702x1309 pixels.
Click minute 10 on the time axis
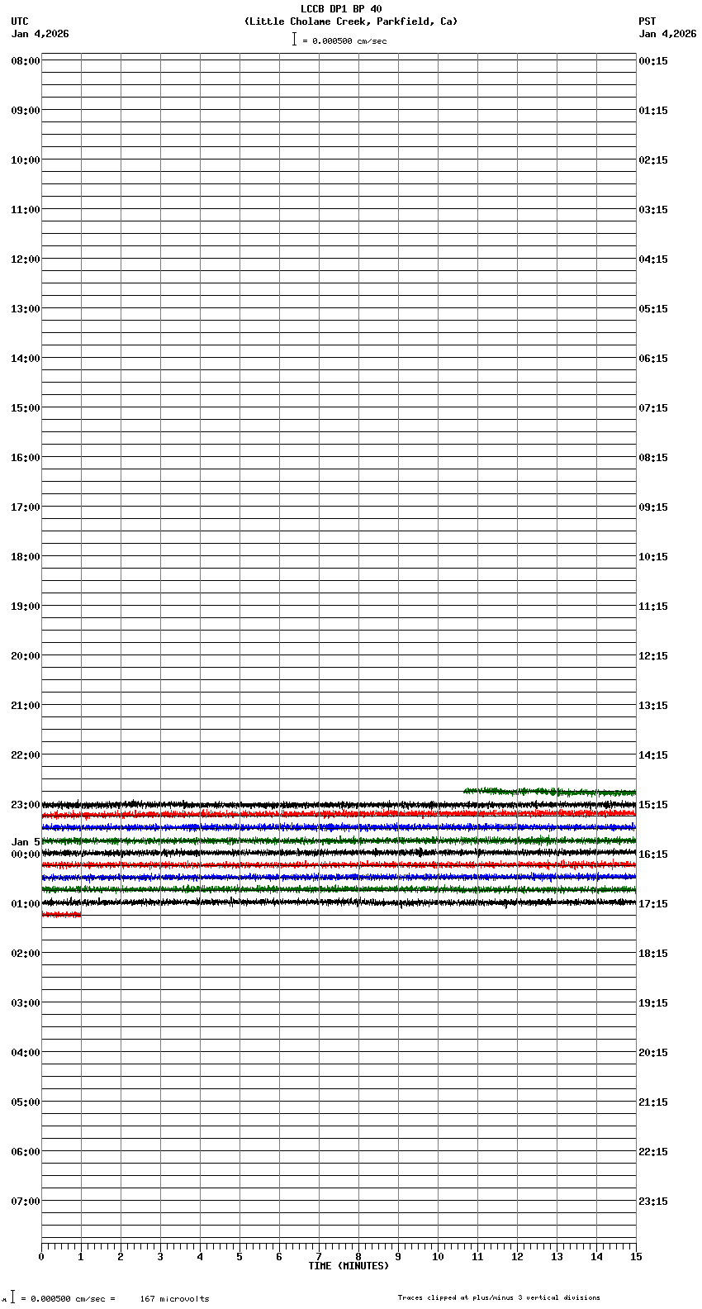[x=438, y=1257]
